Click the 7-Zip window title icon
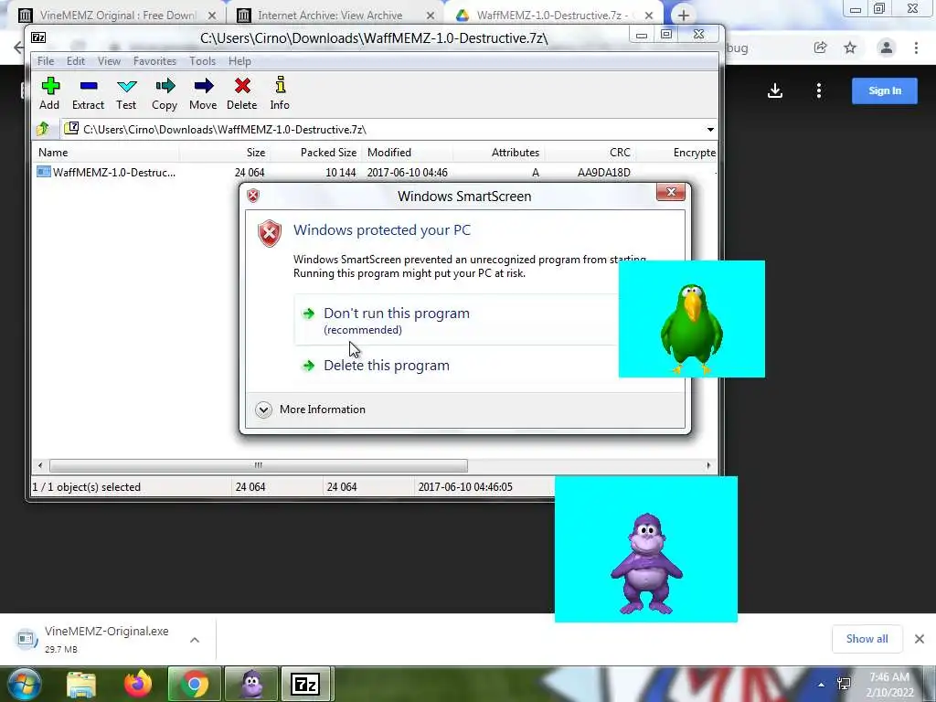The width and height of the screenshot is (936, 702). tap(38, 37)
